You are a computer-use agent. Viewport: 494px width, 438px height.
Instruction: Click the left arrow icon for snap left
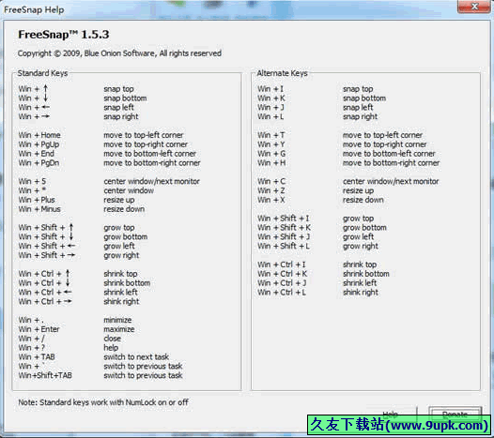click(46, 107)
